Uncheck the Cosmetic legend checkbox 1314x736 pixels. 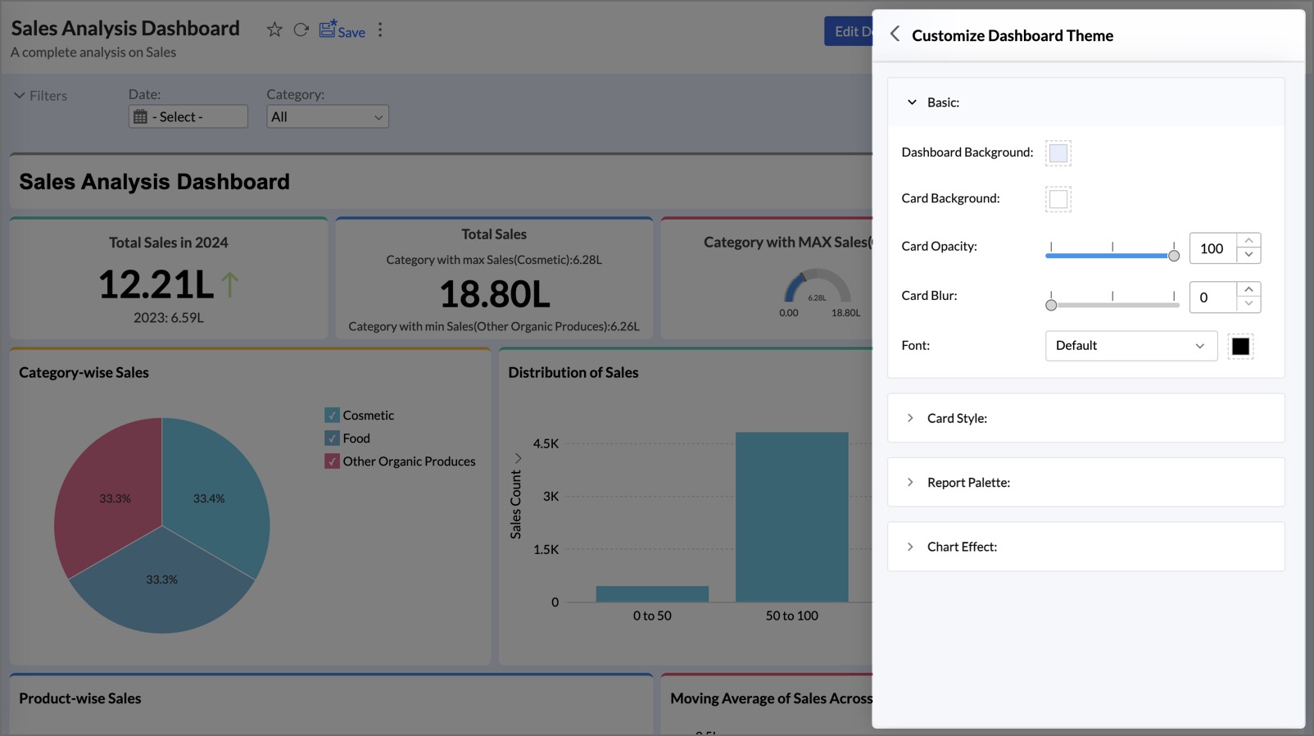[x=332, y=416]
